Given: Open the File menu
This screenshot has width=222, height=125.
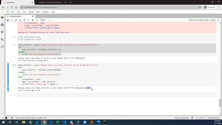Looking at the screenshot, I should [x=7, y=12].
